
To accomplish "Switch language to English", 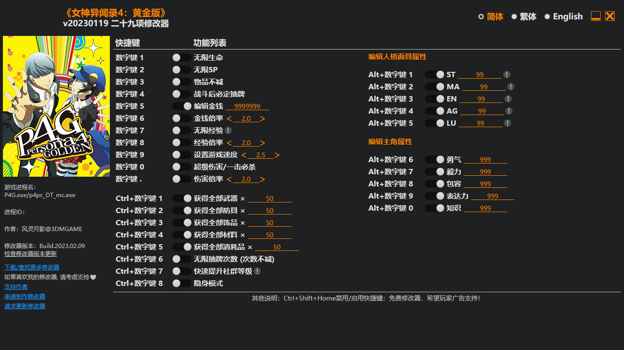I will pos(563,17).
